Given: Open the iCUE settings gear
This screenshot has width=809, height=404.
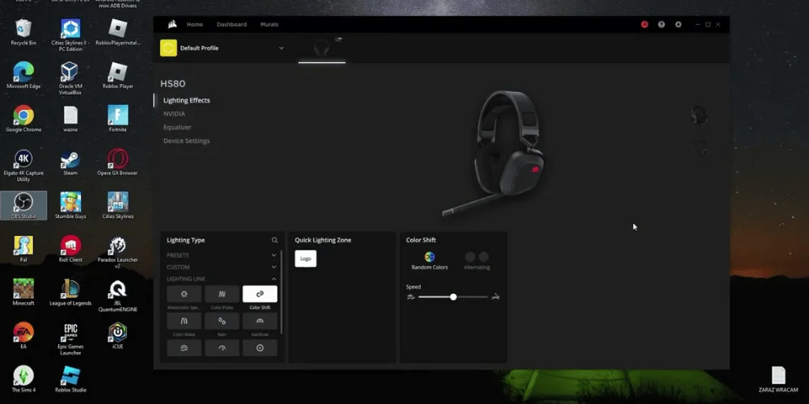Looking at the screenshot, I should [x=678, y=24].
